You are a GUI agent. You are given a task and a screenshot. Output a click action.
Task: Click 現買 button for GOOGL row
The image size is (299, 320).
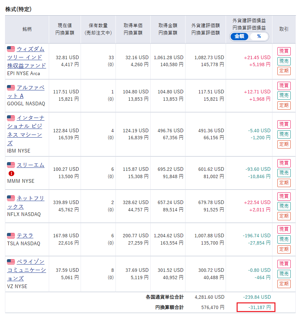(x=284, y=86)
